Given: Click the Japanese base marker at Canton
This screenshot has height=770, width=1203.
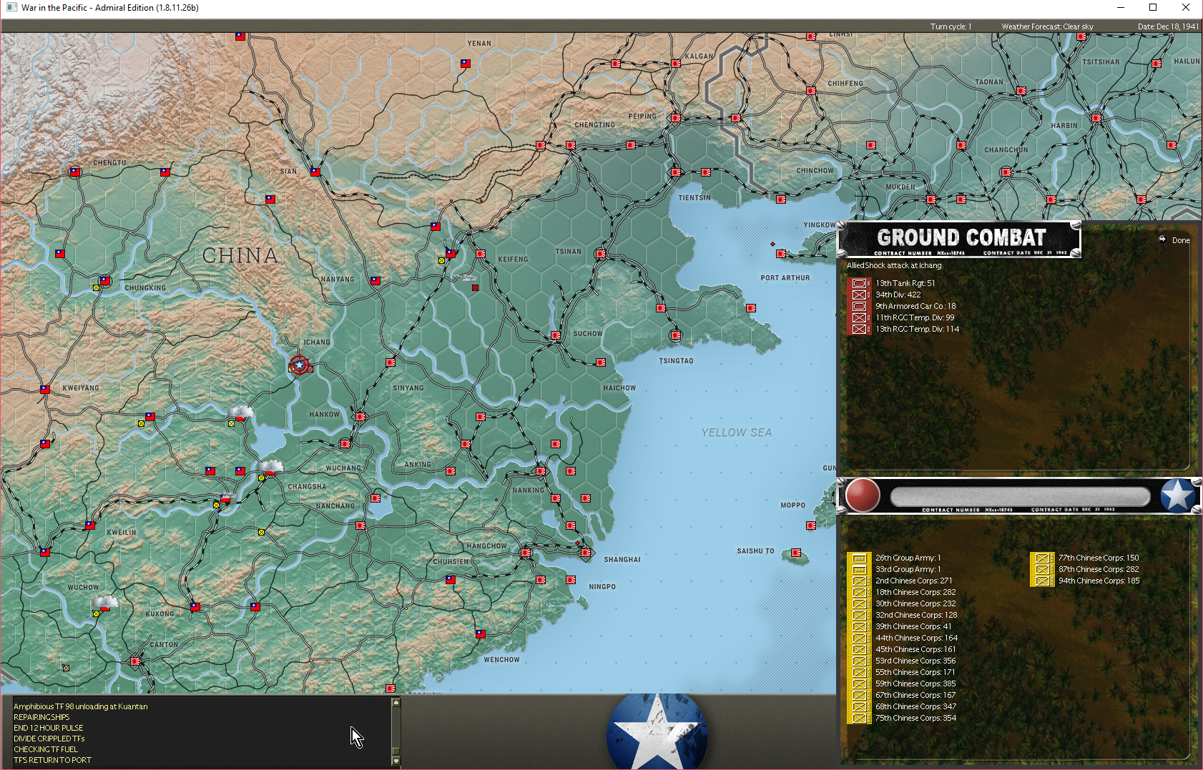Looking at the screenshot, I should (x=135, y=661).
